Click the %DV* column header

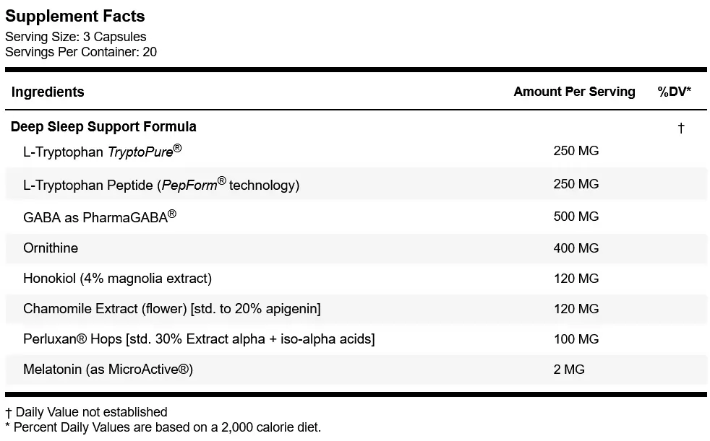tap(675, 92)
